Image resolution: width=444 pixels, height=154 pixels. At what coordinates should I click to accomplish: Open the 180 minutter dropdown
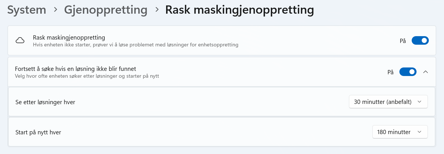(x=400, y=132)
